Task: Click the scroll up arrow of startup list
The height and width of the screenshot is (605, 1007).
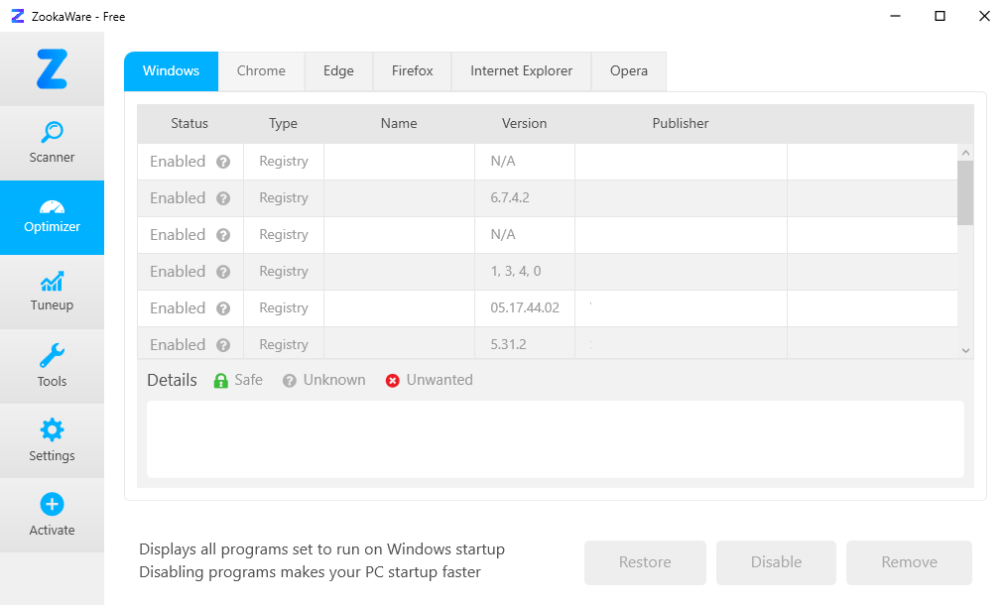Action: (965, 153)
